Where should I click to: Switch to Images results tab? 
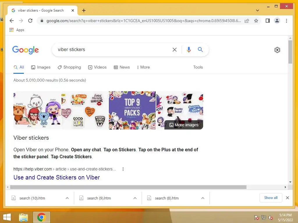(x=41, y=67)
